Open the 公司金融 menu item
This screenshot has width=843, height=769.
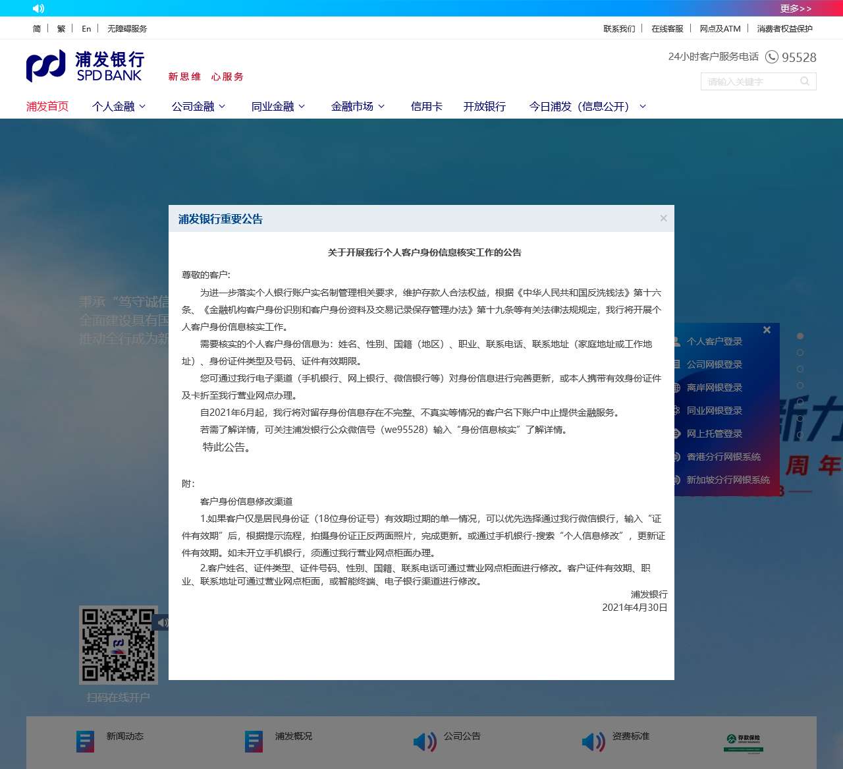click(x=193, y=107)
